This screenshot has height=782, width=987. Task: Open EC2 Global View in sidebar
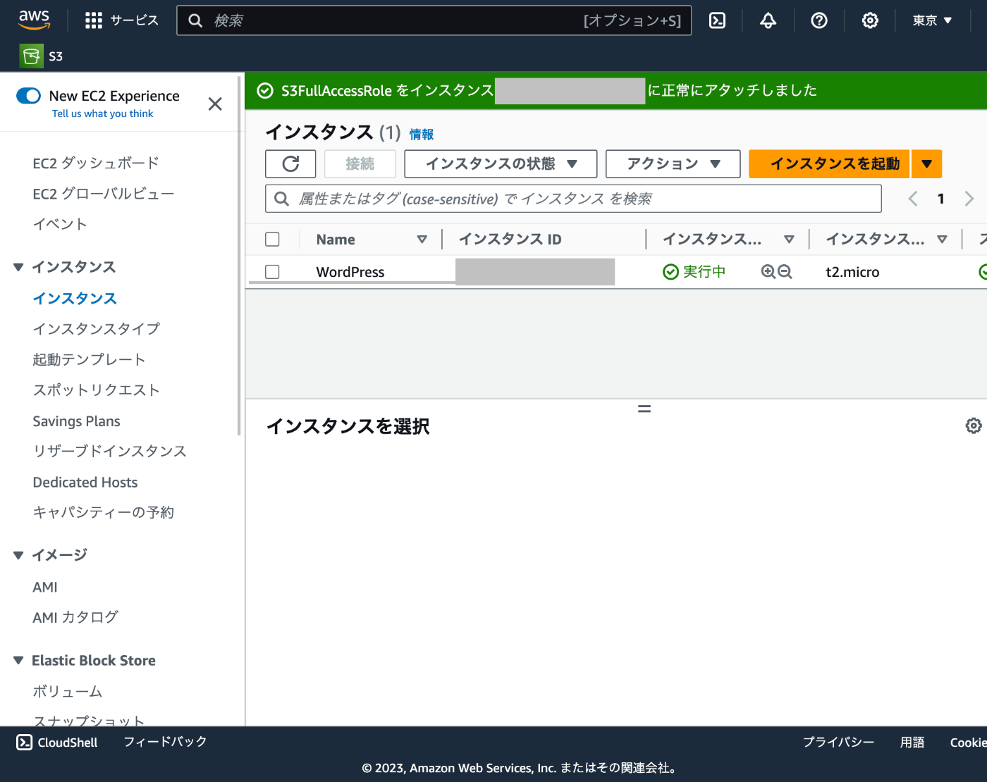[x=104, y=194]
